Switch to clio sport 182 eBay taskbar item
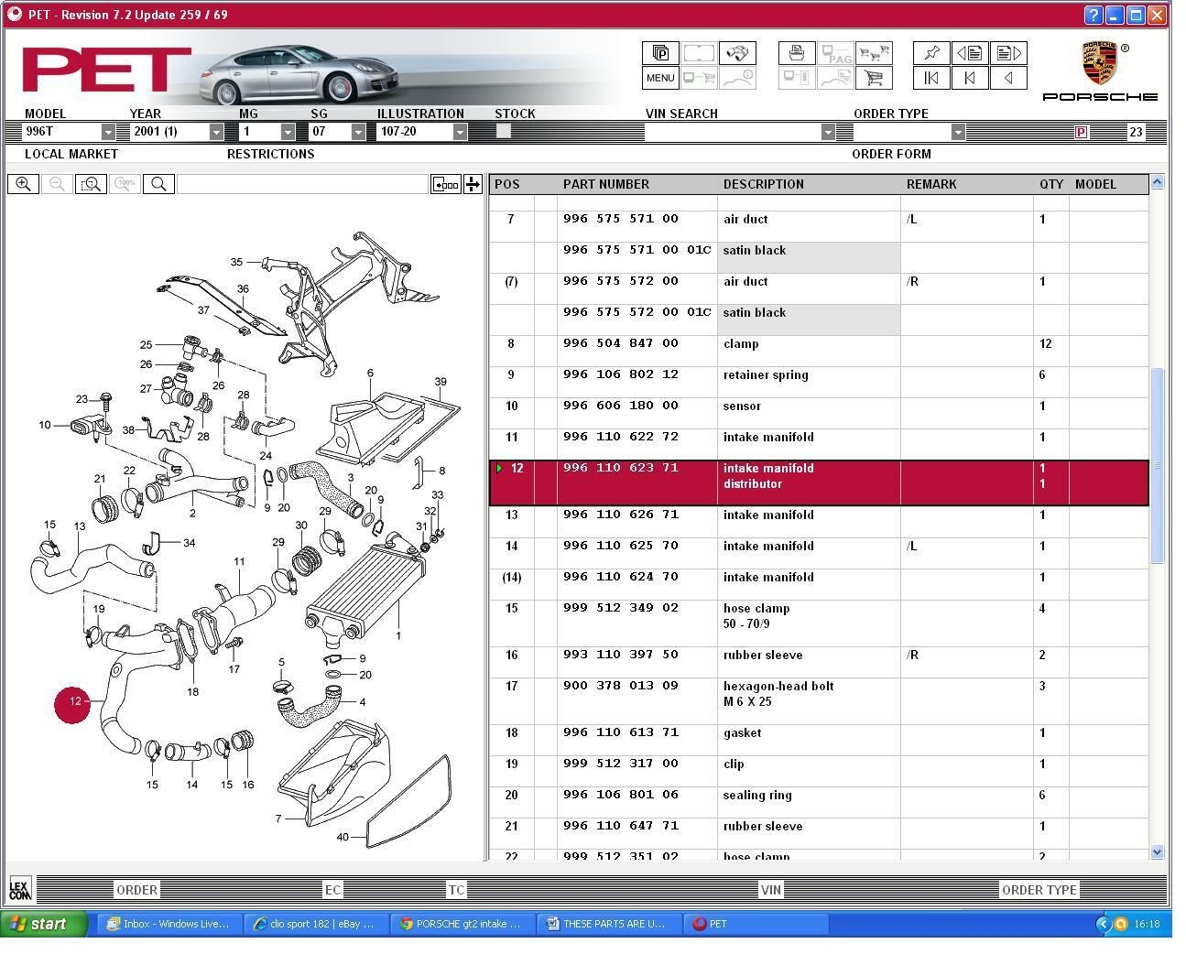Screen dimensions: 1186x954 pyautogui.click(x=315, y=924)
